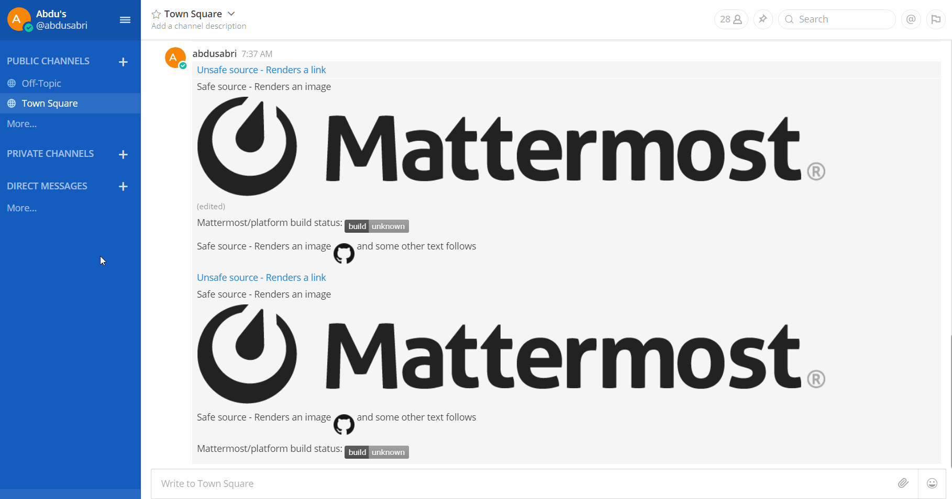
Task: Click the abdusabri username
Action: 215,53
